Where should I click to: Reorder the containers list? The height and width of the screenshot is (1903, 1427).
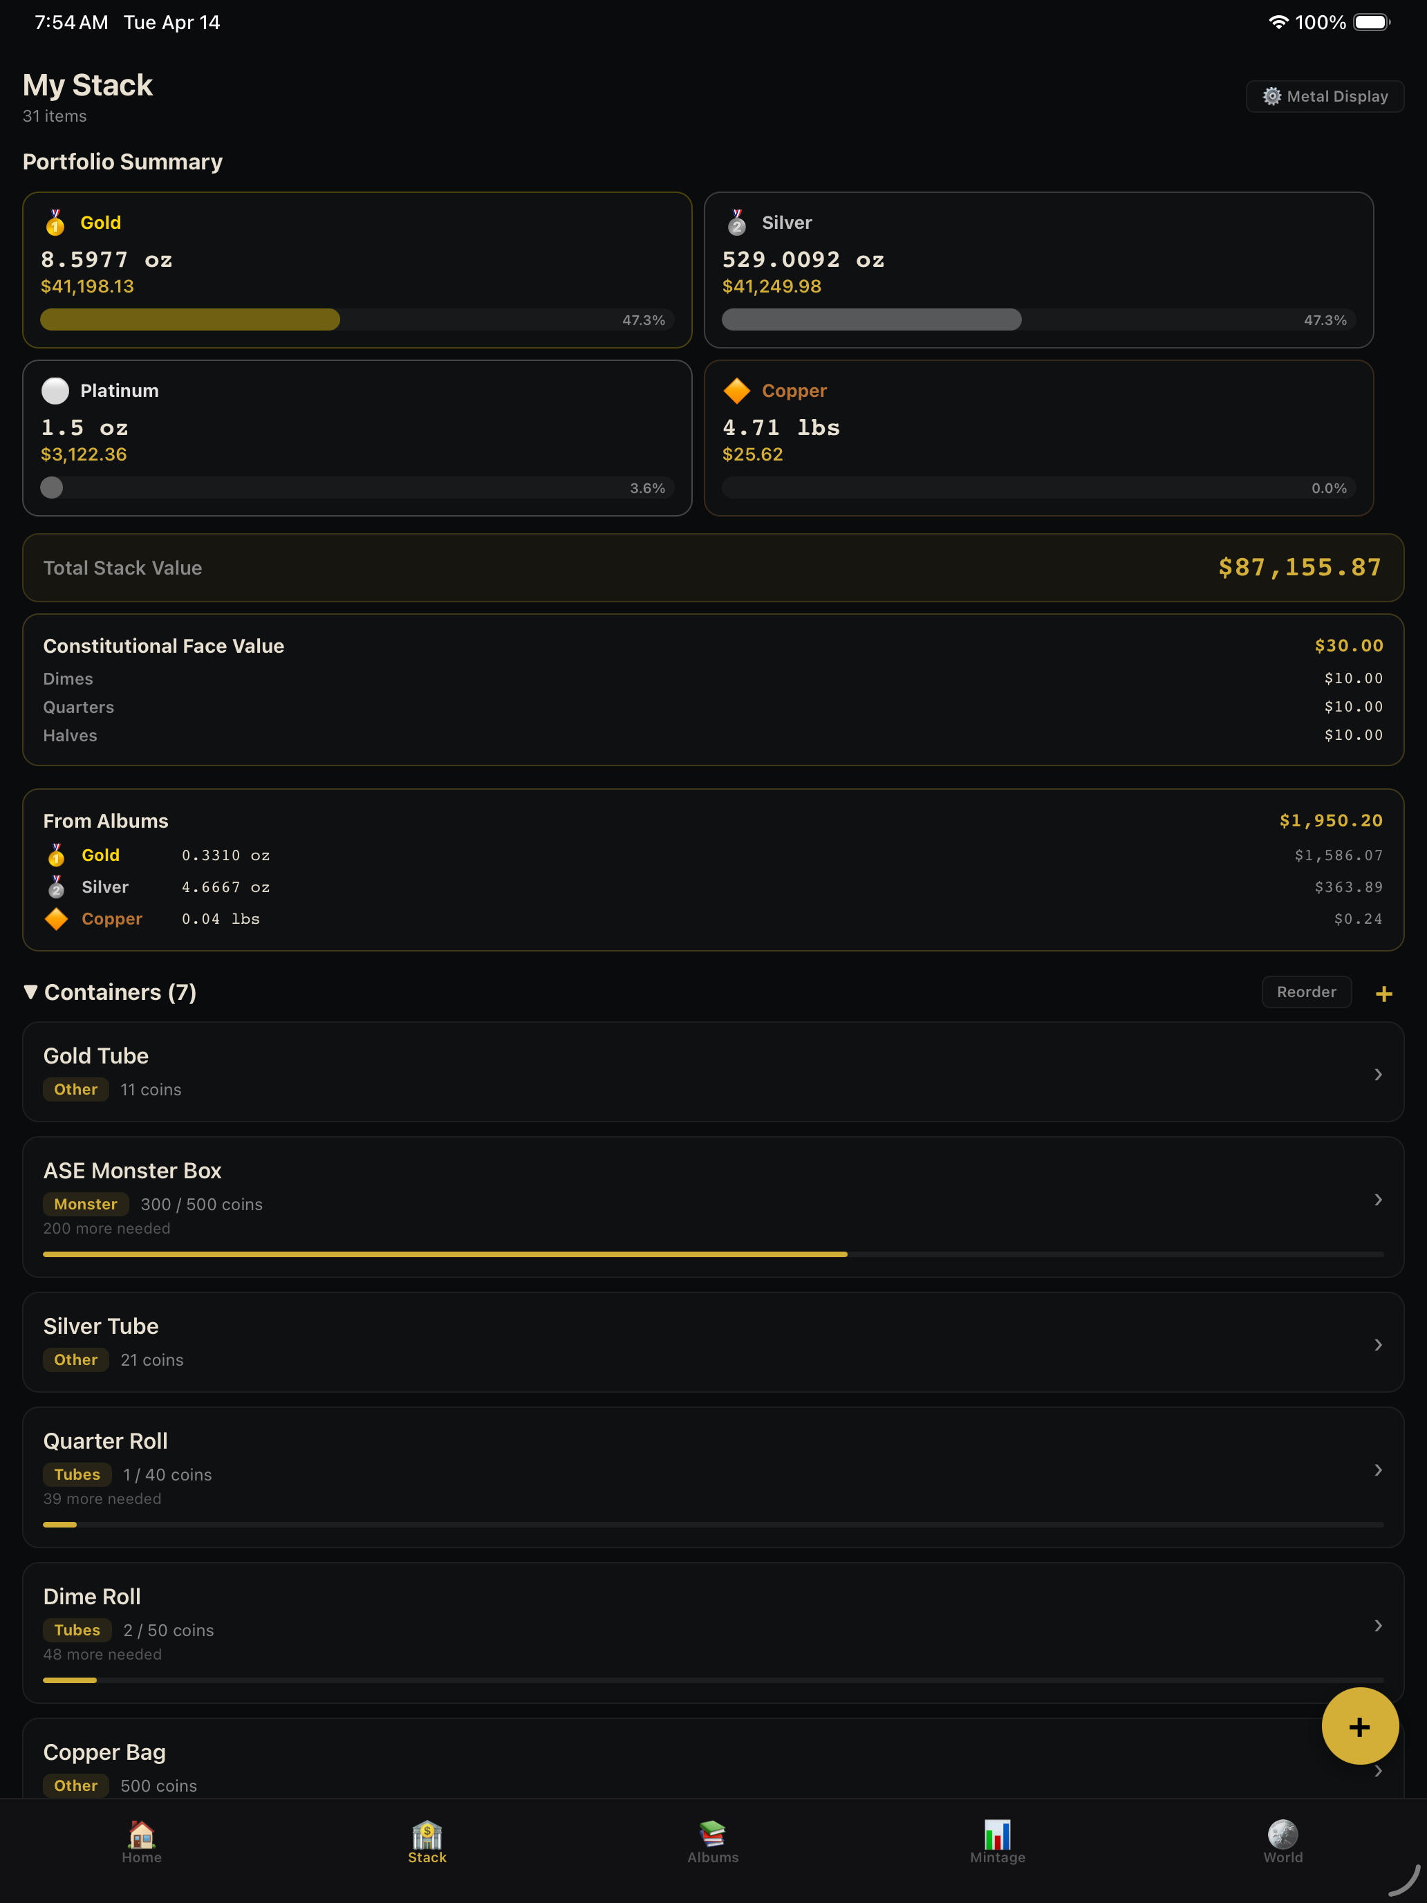(x=1307, y=992)
